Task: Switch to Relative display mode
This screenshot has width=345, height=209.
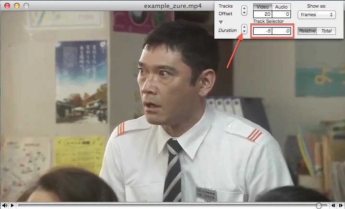Action: (307, 31)
